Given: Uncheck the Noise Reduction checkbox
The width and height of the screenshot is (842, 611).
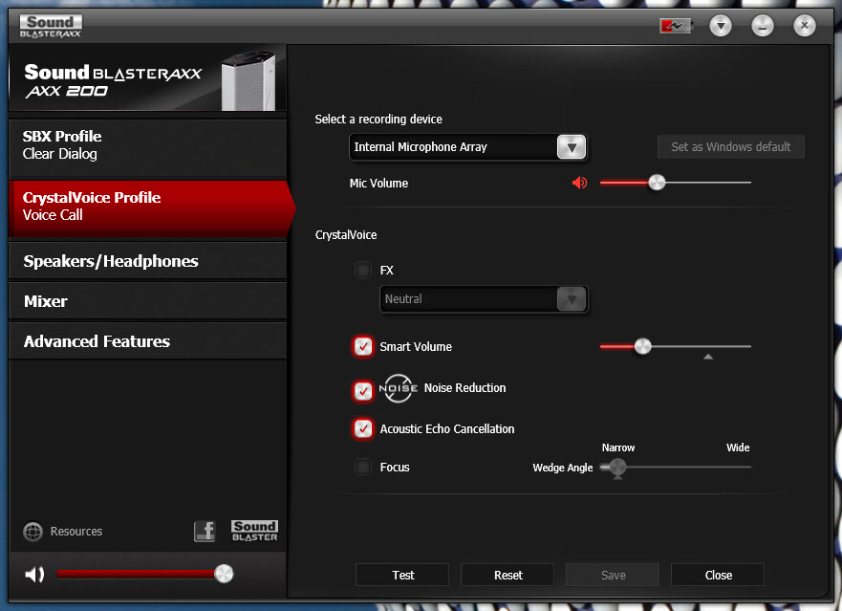Looking at the screenshot, I should 363,391.
